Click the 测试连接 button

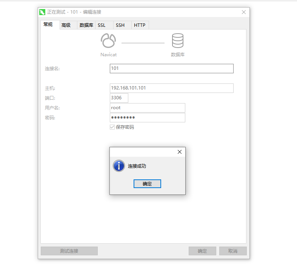pos(69,251)
